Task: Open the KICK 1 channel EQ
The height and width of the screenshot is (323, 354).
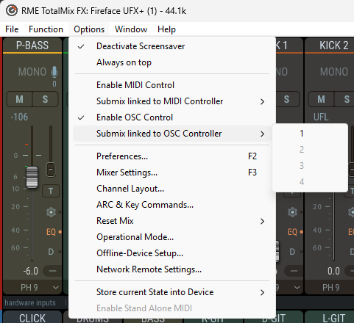Action: coord(292,232)
